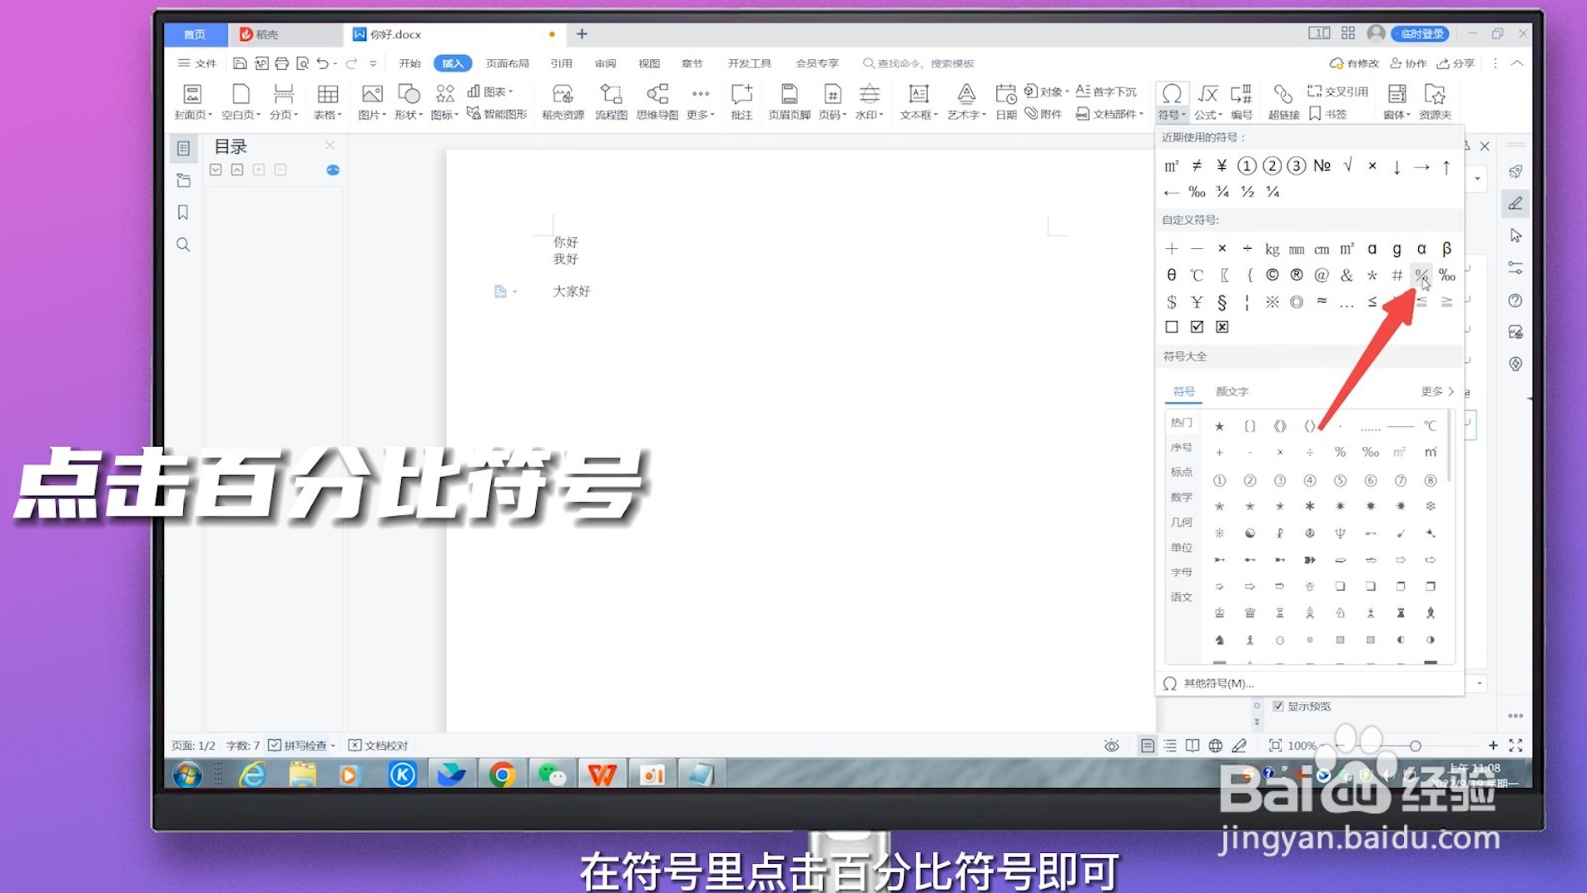Open the 你好.docx document tab
Screen dimensions: 1587x893
point(454,34)
